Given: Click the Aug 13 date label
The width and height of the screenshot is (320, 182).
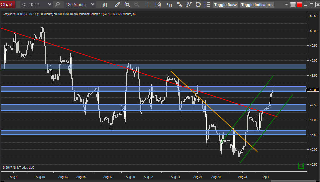Looking at the screenshot, I should point(63,177).
